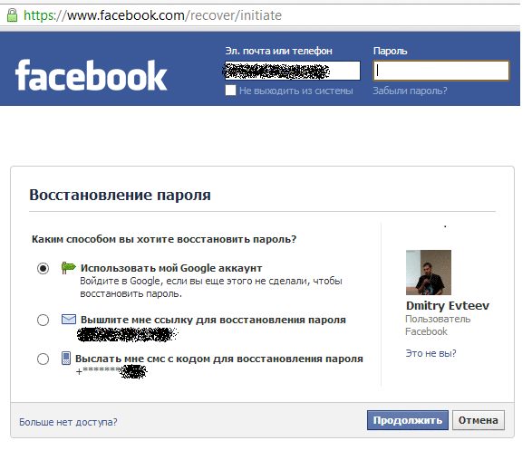Click the envelope email icon
This screenshot has height=450, width=532.
click(x=69, y=320)
